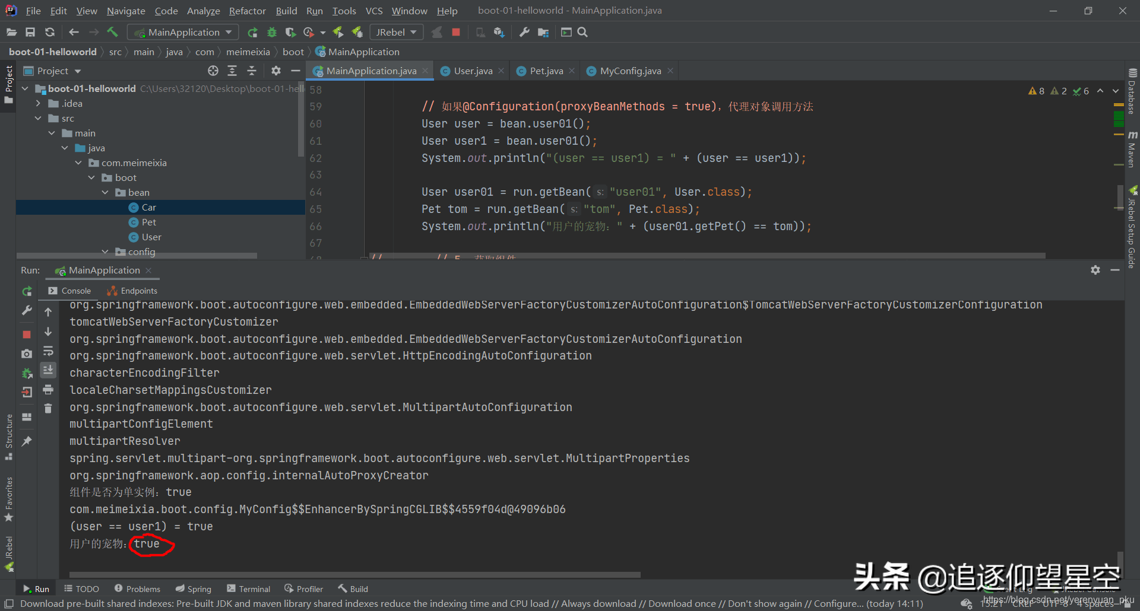Click the console horizontal scrollbar
The height and width of the screenshot is (611, 1140).
354,575
